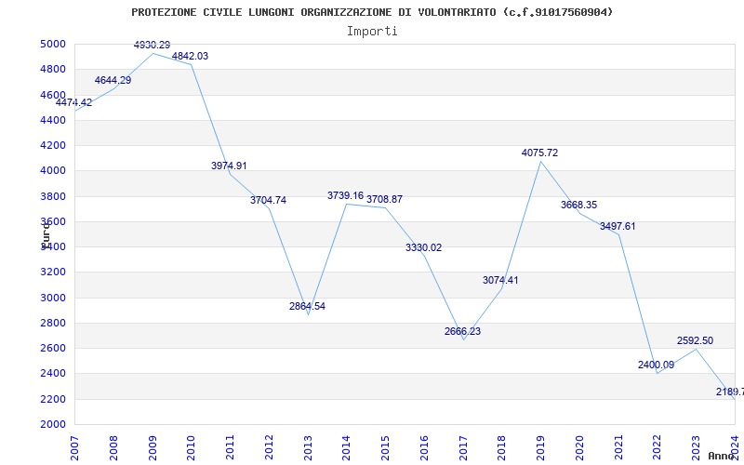744x465 pixels.
Task: Select data label 4075.72
Action: click(539, 153)
